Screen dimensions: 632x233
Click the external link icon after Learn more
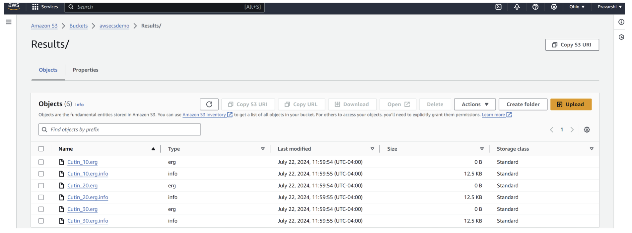(509, 115)
